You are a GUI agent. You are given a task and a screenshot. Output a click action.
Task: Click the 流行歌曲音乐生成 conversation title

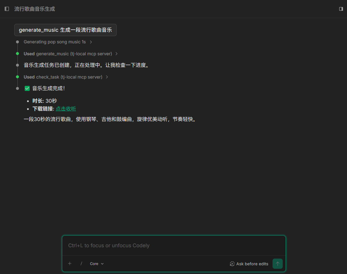coord(35,9)
